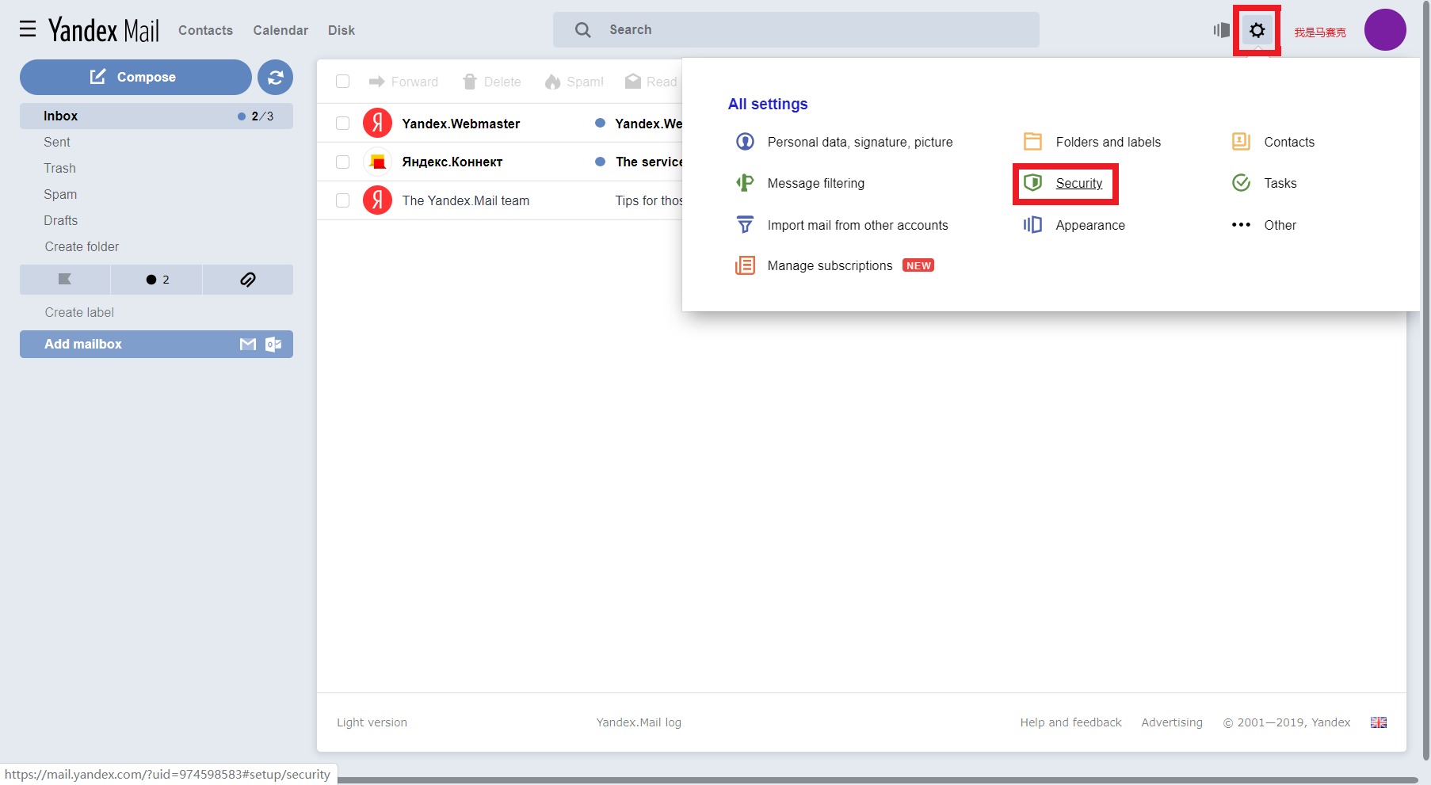1431x785 pixels.
Task: Click Create label link
Action: [79, 312]
